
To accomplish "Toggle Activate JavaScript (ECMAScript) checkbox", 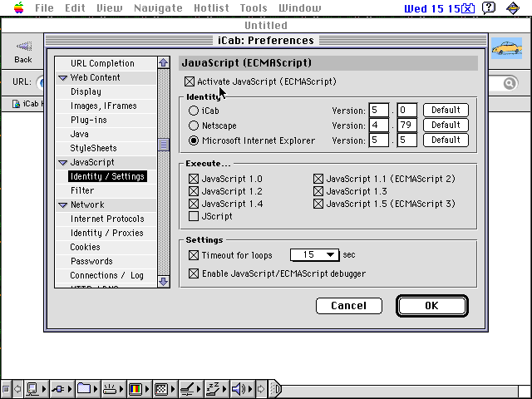I will point(190,81).
